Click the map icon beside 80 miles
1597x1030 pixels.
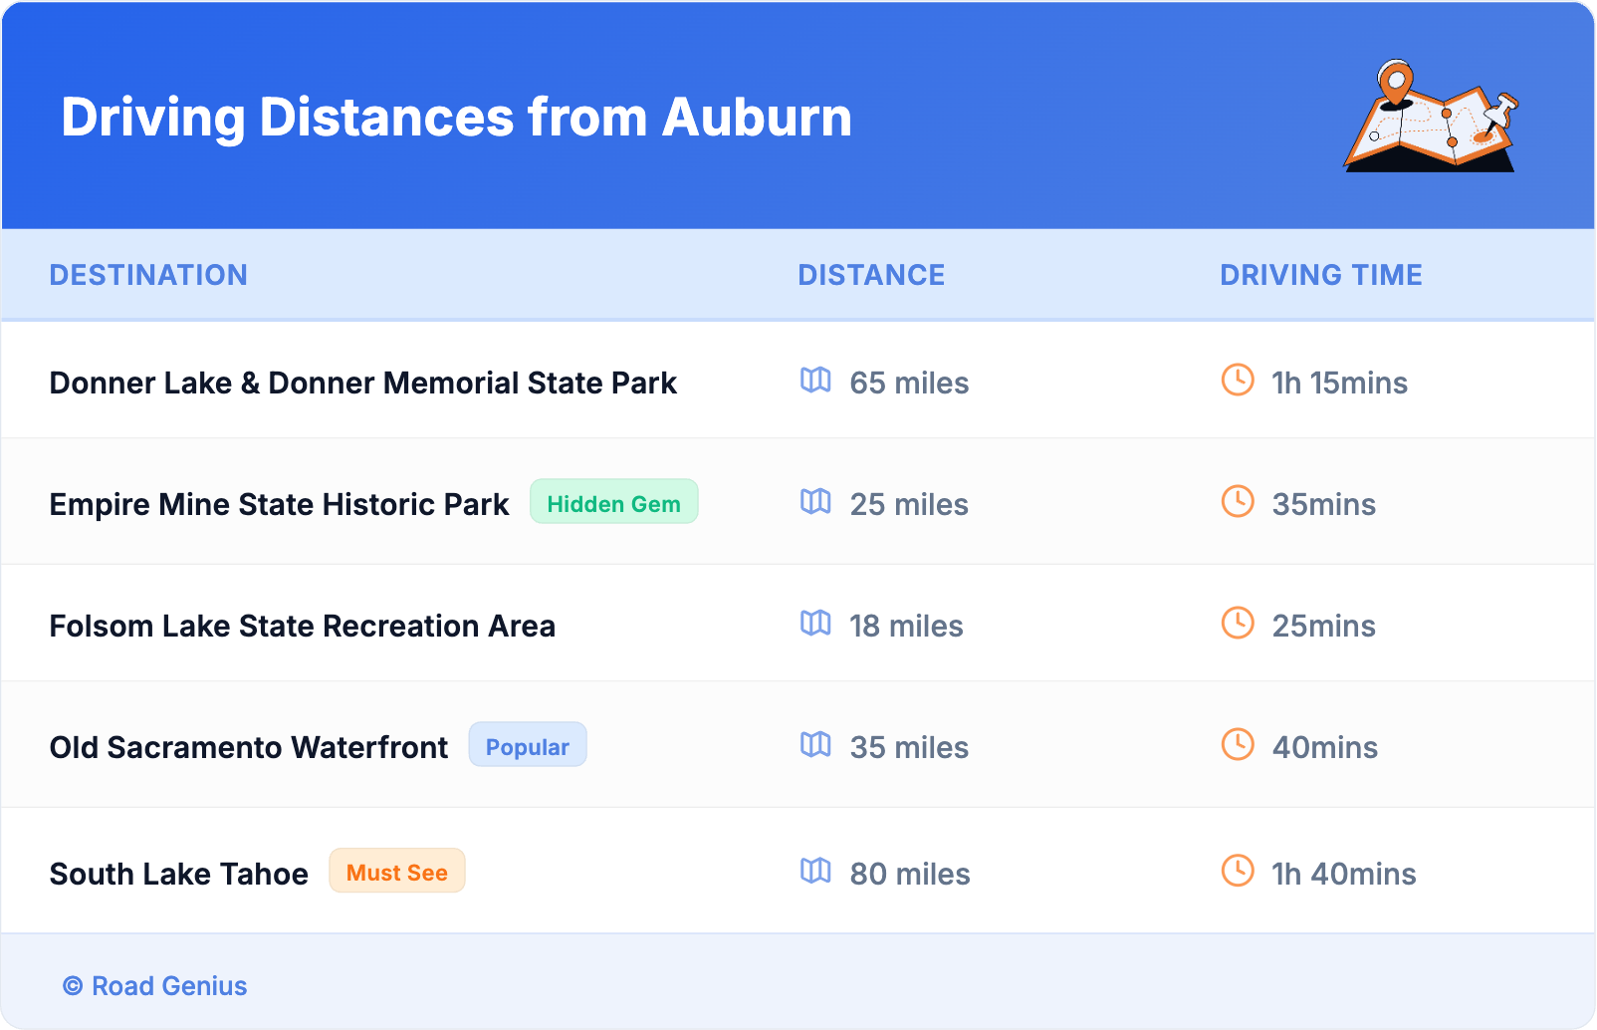tap(815, 872)
